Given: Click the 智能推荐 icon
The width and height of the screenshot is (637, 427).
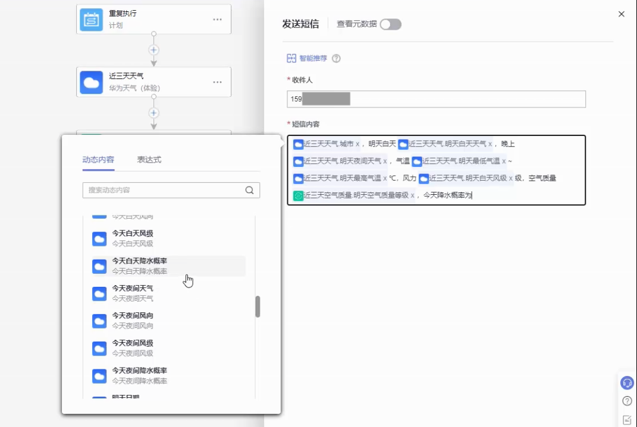Looking at the screenshot, I should pyautogui.click(x=291, y=58).
